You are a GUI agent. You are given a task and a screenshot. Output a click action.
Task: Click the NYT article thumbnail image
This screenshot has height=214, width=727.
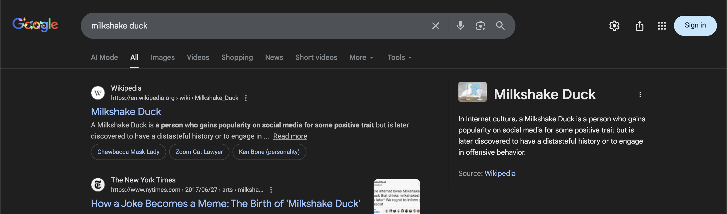(x=397, y=197)
